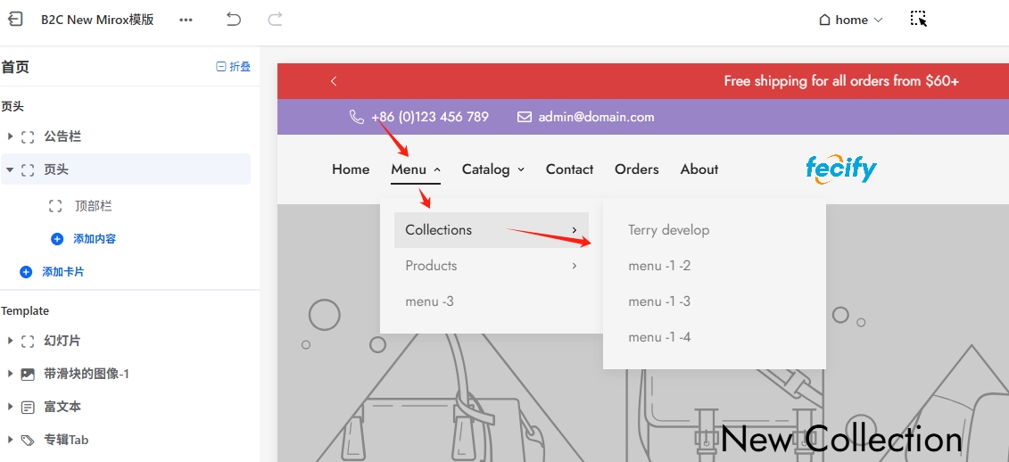Click the email envelope icon

[x=525, y=117]
